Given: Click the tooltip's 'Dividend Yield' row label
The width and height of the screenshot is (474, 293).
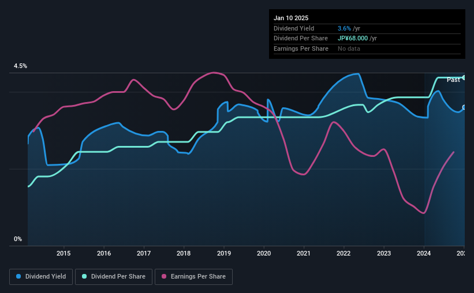Looking at the screenshot, I should [294, 28].
